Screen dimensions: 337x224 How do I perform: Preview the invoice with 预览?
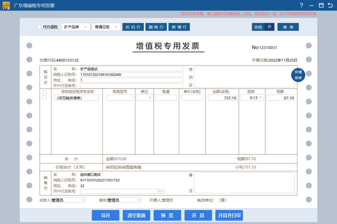(167, 215)
